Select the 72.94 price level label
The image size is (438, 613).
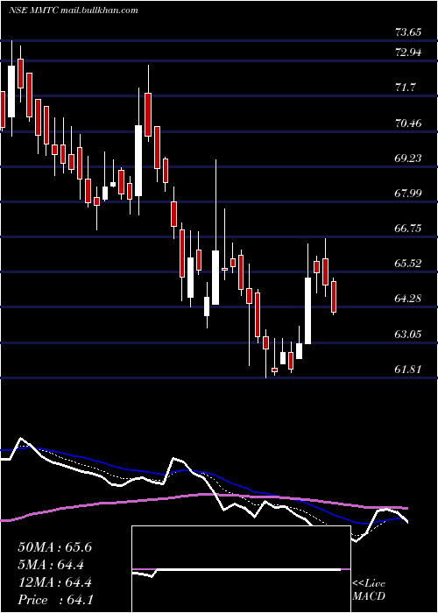(x=408, y=52)
